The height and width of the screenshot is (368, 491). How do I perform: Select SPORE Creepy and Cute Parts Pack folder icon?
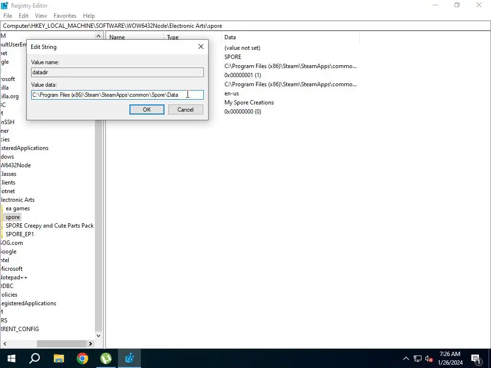click(1, 226)
